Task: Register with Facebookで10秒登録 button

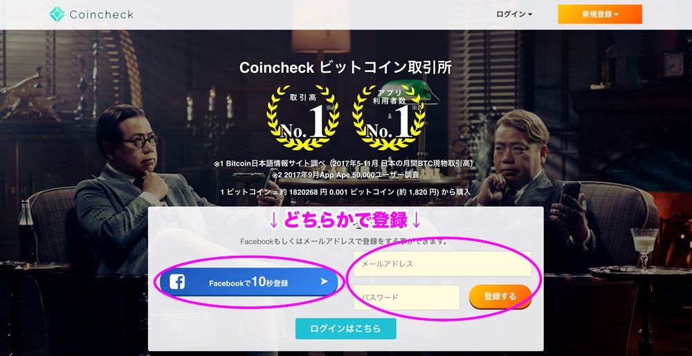Action: pyautogui.click(x=249, y=282)
